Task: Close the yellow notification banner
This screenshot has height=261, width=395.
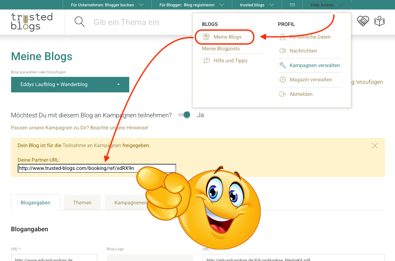Action: coord(375,146)
